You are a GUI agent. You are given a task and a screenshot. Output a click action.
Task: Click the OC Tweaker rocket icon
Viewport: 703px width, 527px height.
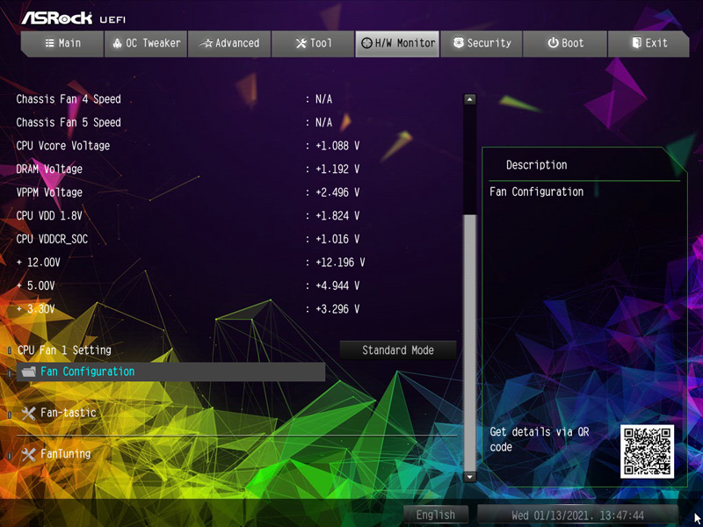click(x=118, y=43)
